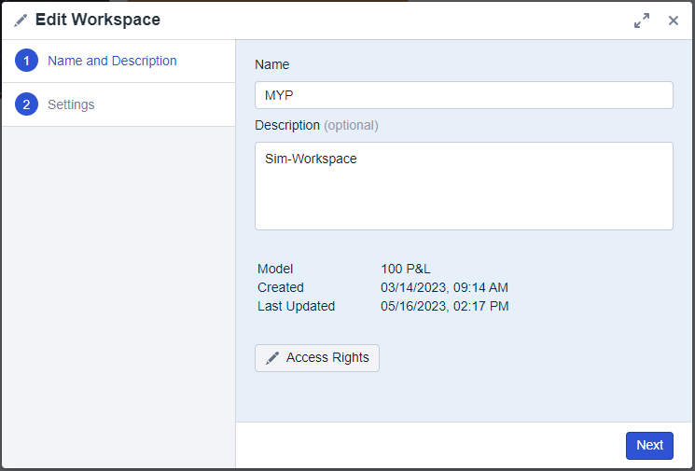
Task: Click the Edit Workspace title text
Action: pyautogui.click(x=98, y=21)
